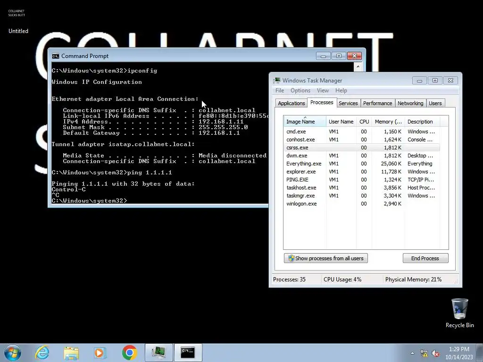The image size is (483, 362).
Task: Select the explorer.exe process row
Action: [362, 172]
